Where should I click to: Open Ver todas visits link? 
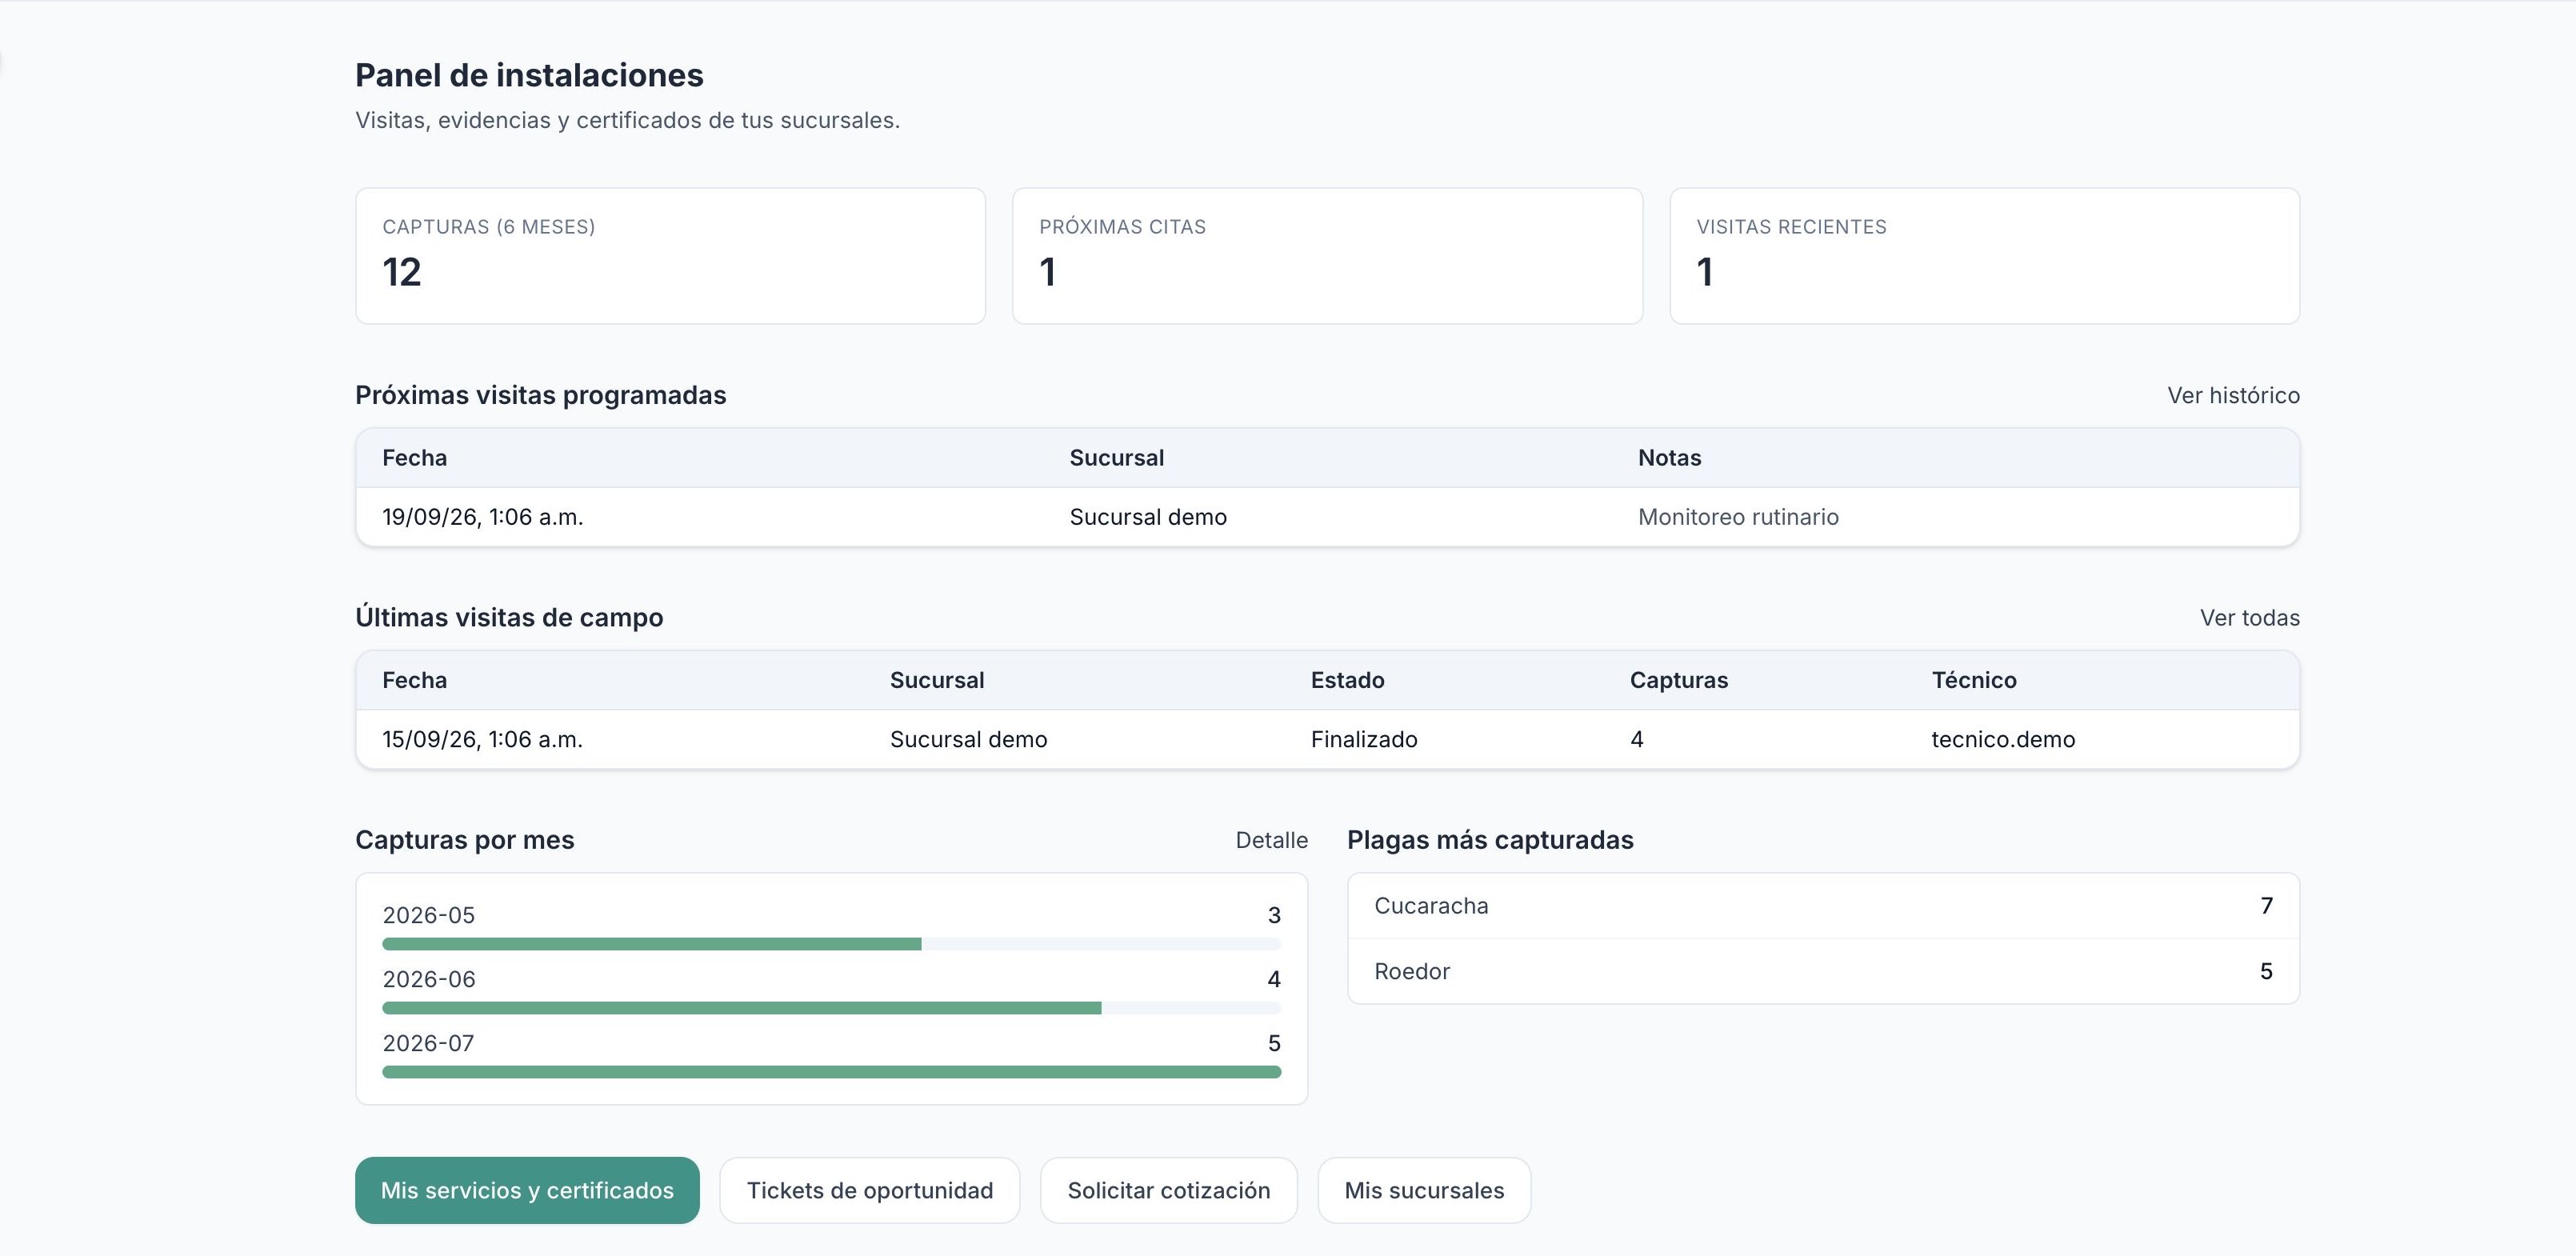coord(2249,617)
